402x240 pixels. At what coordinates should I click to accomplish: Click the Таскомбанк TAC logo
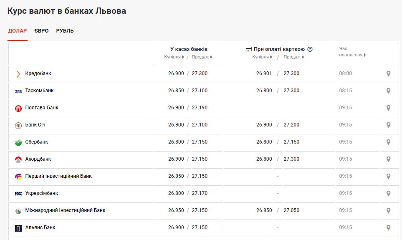[18, 91]
